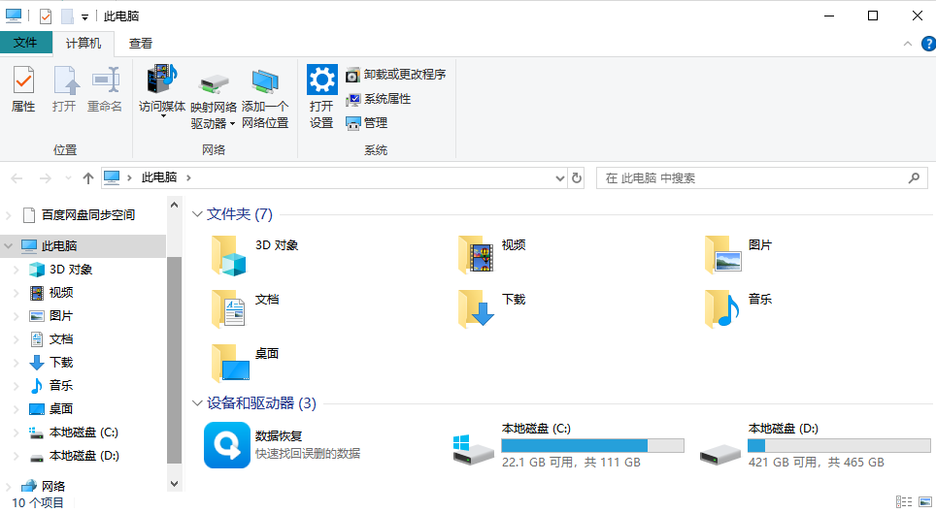Collapse the 此电脑 tree node

pyautogui.click(x=9, y=245)
